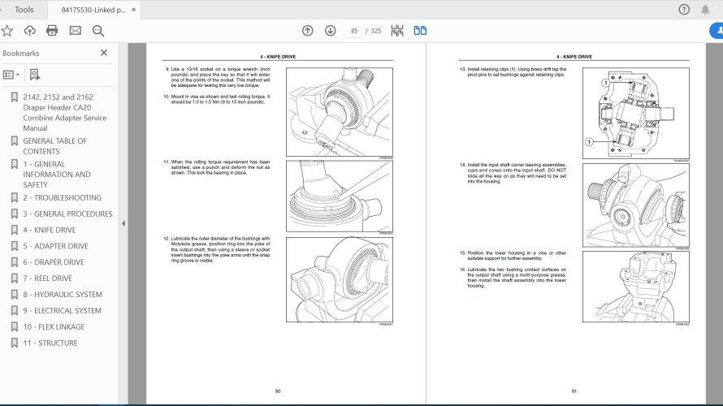
Task: Open the search magnifier tool
Action: pyautogui.click(x=98, y=31)
